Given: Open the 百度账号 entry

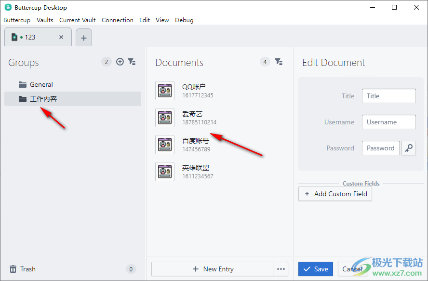Looking at the screenshot, I should (220, 145).
